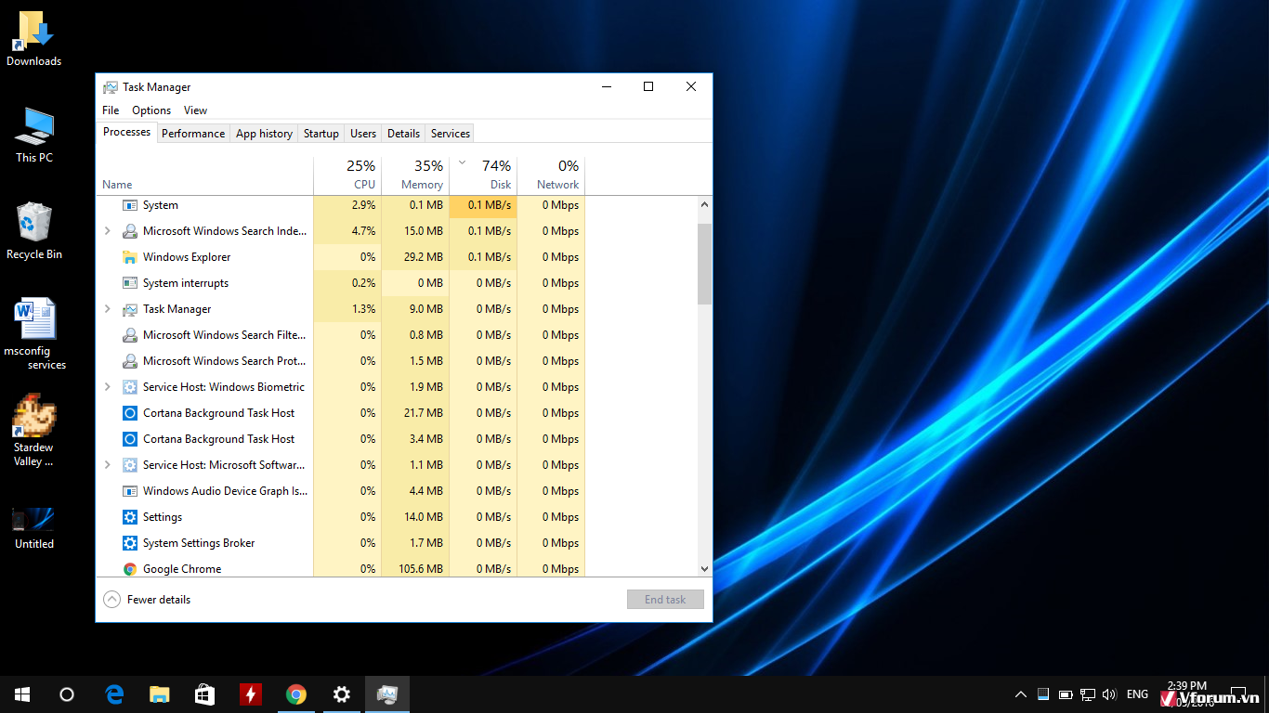Image resolution: width=1269 pixels, height=713 pixels.
Task: Click the 105.6 MB memory value
Action: click(x=421, y=569)
